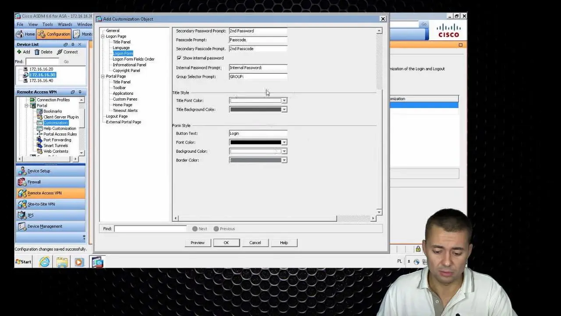The image size is (561, 316).
Task: Click the Bookmarks icon in Portal tree
Action: (39, 111)
